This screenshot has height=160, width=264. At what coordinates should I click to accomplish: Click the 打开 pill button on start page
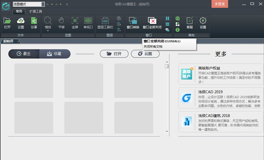coord(114,54)
